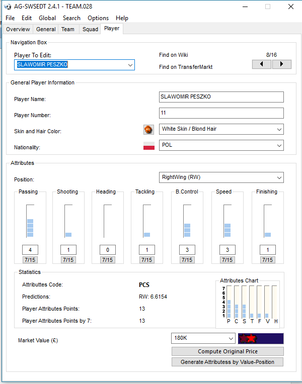Open the Global menu
The image size is (302, 384).
[x=47, y=18]
